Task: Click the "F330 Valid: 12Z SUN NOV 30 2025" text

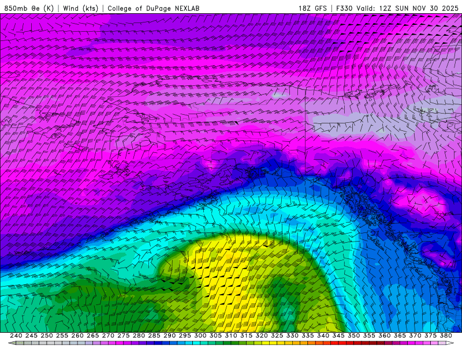Action: tap(397, 8)
